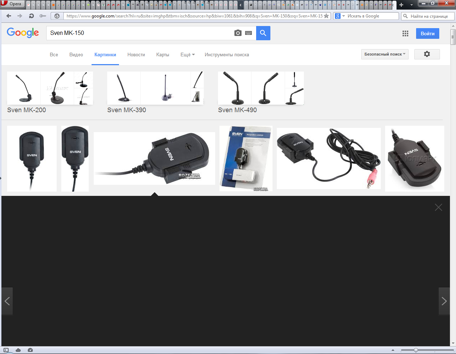Go back to the previous page
Viewport: 456px width, 354px height.
click(x=9, y=16)
